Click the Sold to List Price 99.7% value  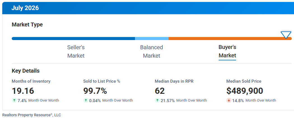point(95,91)
